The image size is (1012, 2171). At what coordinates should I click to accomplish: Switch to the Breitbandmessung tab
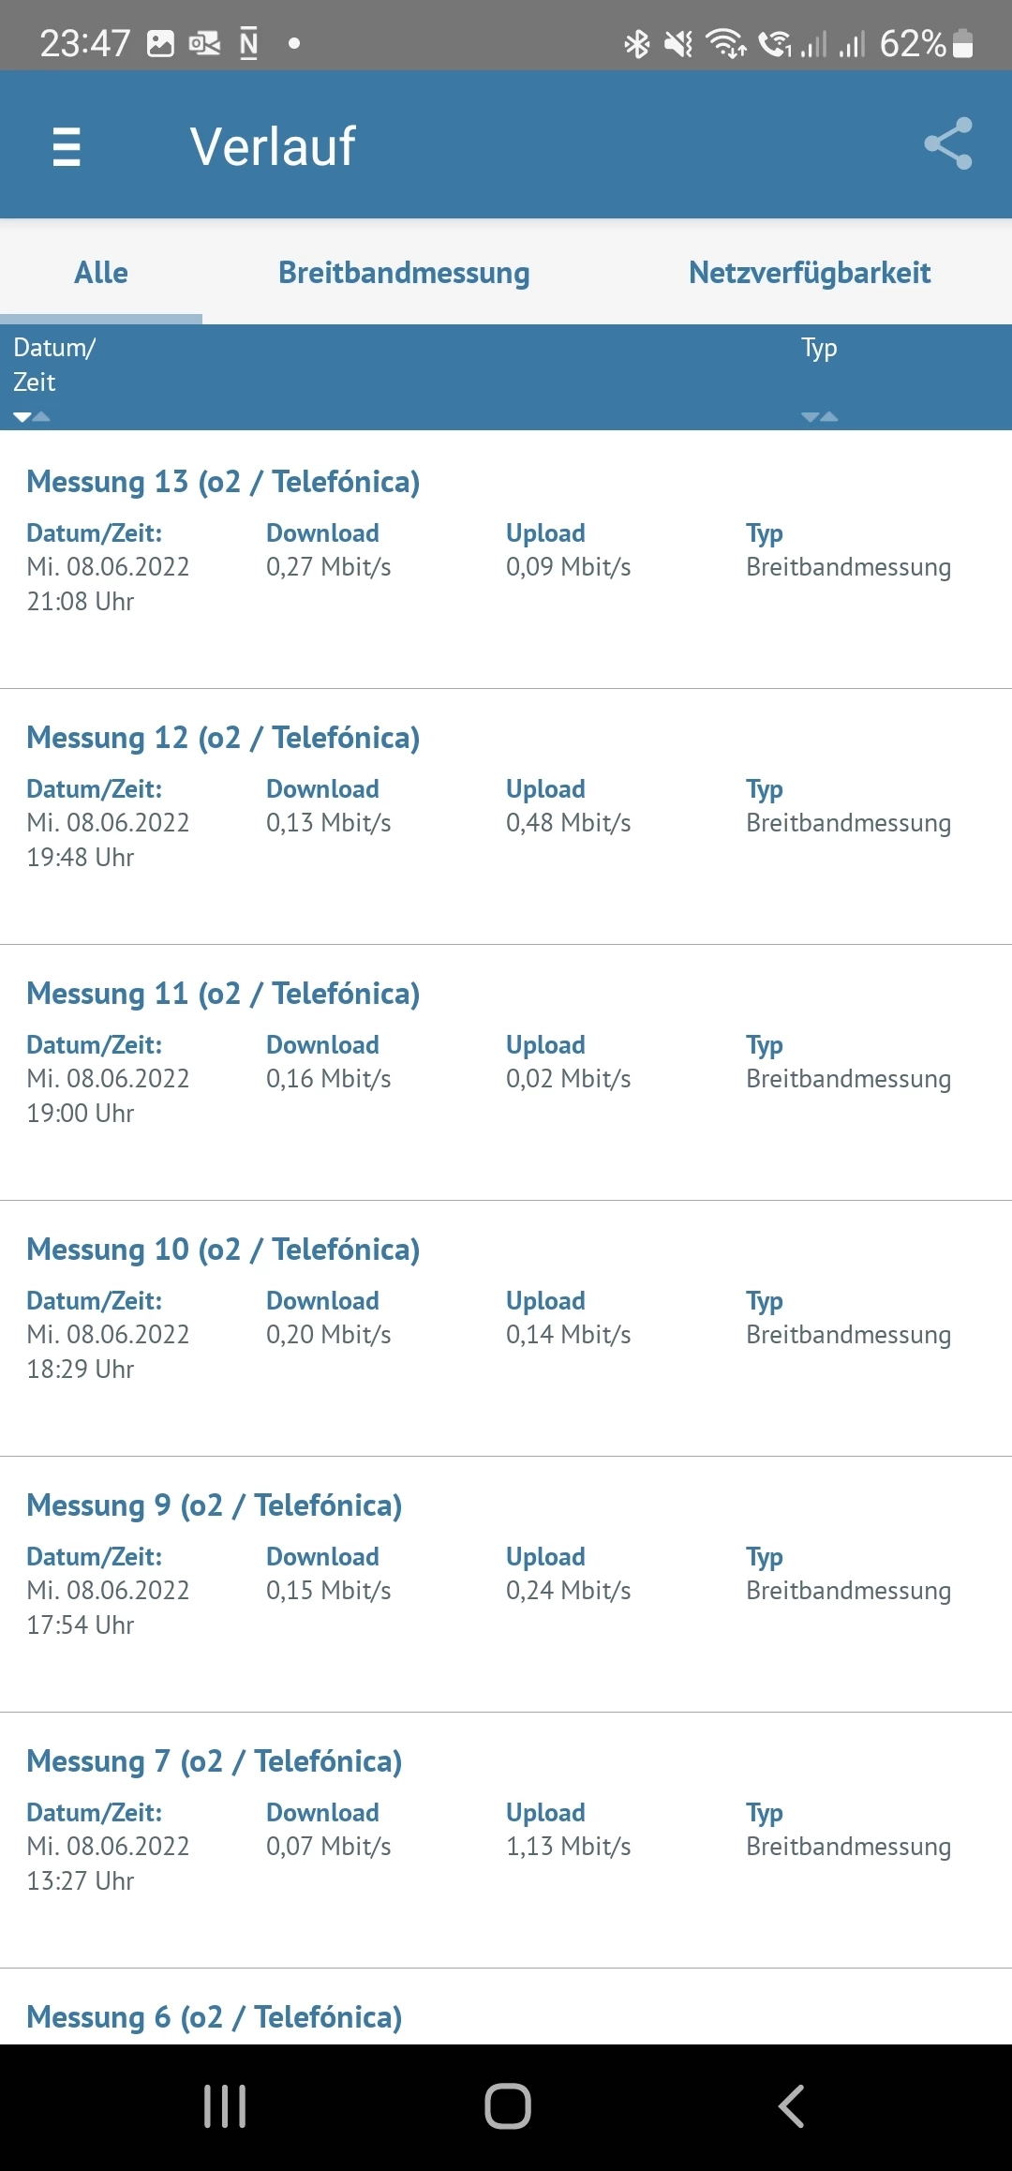(x=404, y=273)
